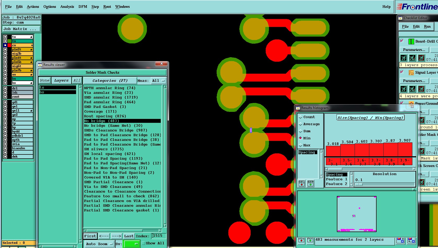Viewport: 438px width, 248px height.
Task: Click the orange Signal Layer Checks icon
Action: [411, 73]
